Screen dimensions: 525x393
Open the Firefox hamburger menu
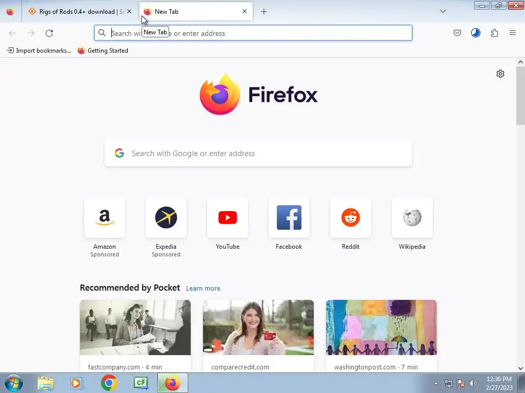[x=513, y=33]
